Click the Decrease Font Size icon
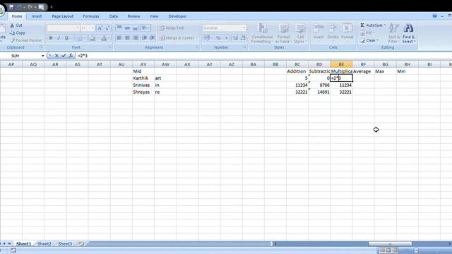Image resolution: width=452 pixels, height=254 pixels. click(107, 28)
